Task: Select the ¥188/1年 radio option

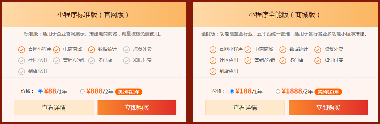Action: tap(232, 91)
